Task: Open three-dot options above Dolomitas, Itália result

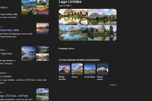Action: pyautogui.click(x=3, y=27)
